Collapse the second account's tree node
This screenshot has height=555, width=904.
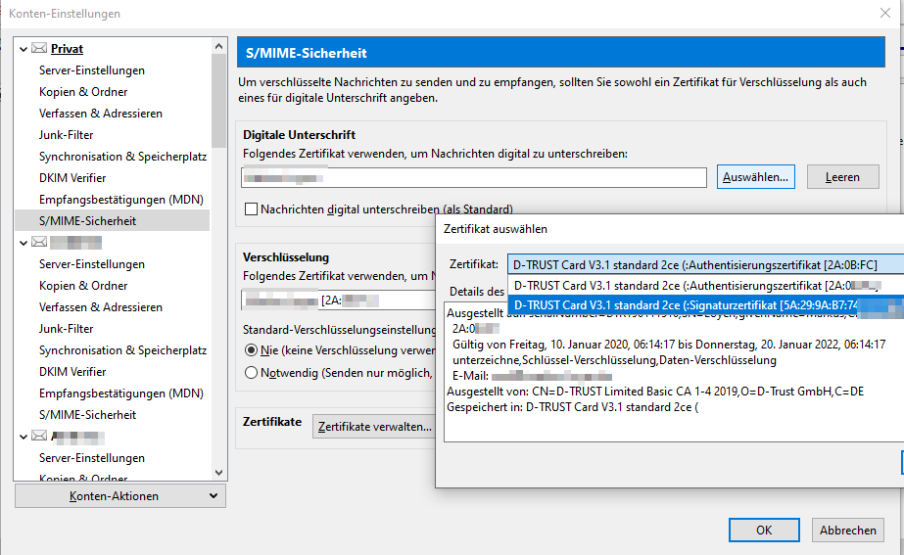coord(24,242)
